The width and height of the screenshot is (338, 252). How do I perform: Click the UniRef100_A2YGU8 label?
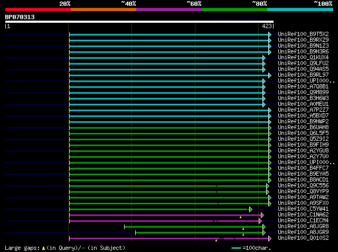pos(303,151)
